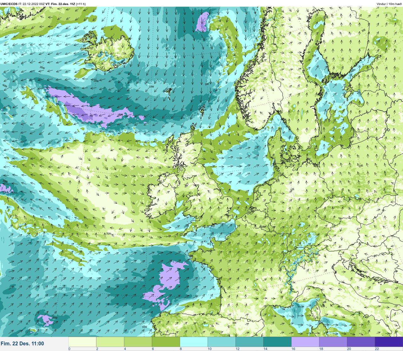This screenshot has width=403, height=351.
Task: Select the 'VT: Fim. 22.des. 11Z' valid time text
Action: (x=60, y=4)
